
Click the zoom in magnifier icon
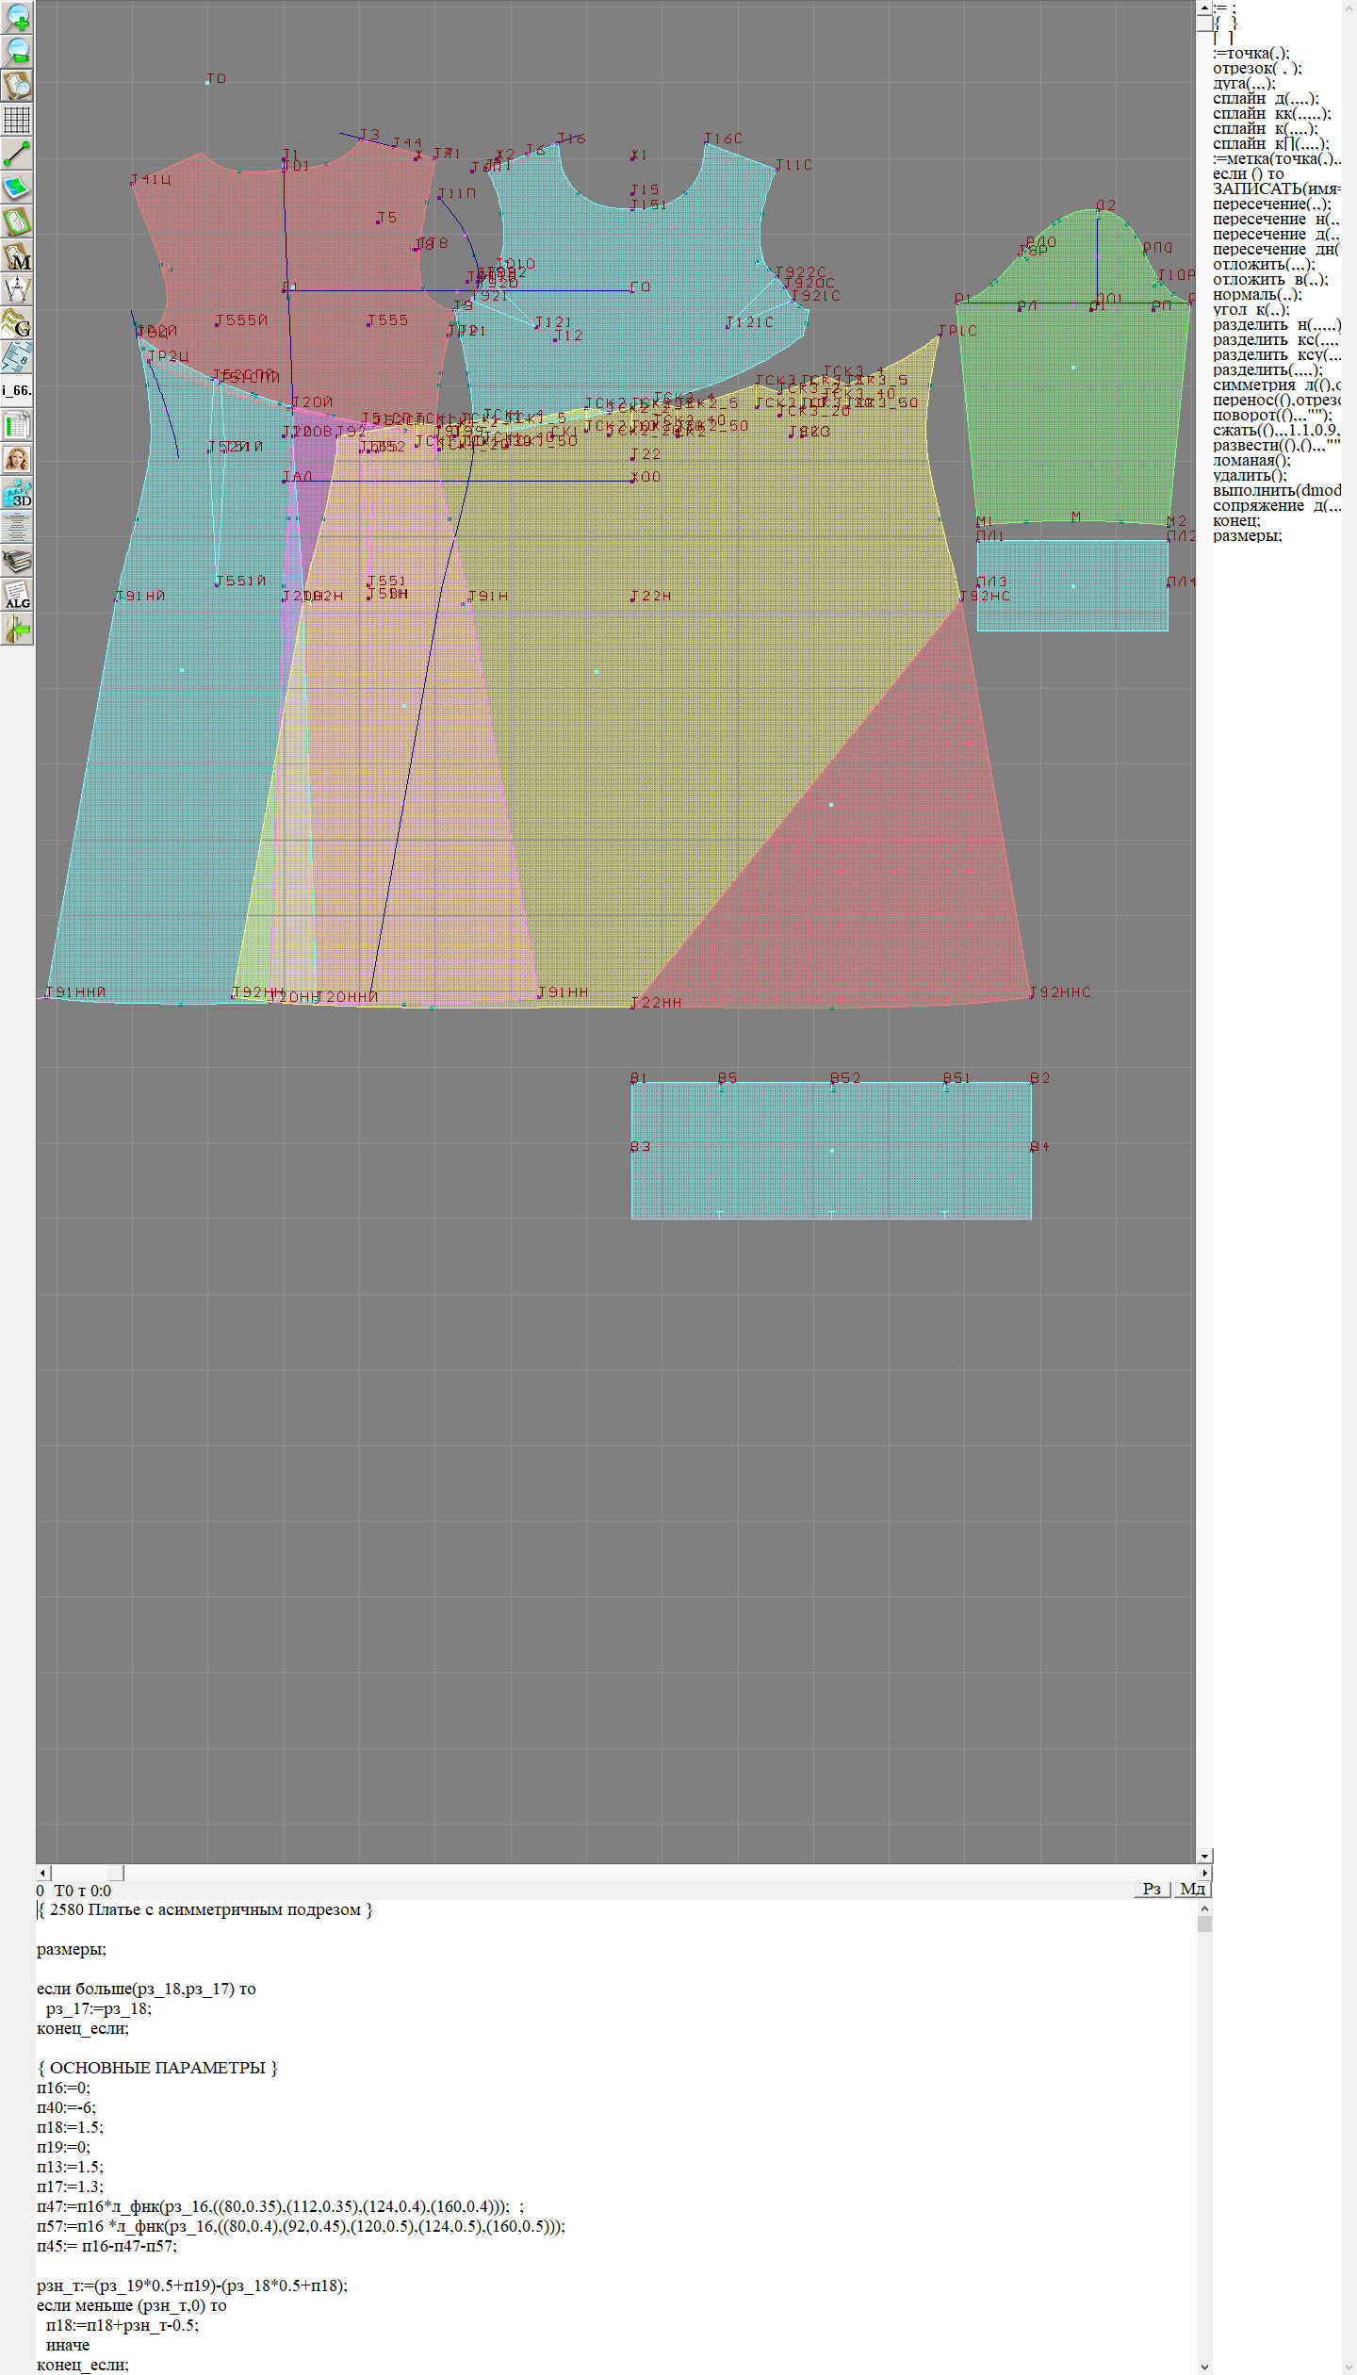[17, 17]
